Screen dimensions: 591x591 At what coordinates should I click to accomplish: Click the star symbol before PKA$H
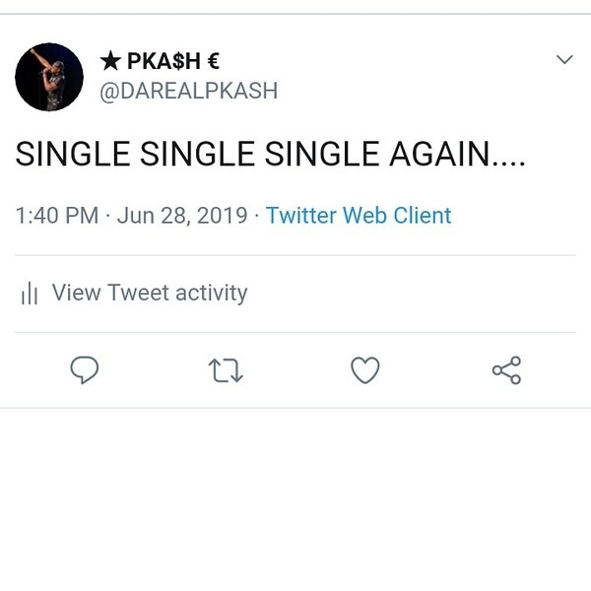[x=110, y=62]
